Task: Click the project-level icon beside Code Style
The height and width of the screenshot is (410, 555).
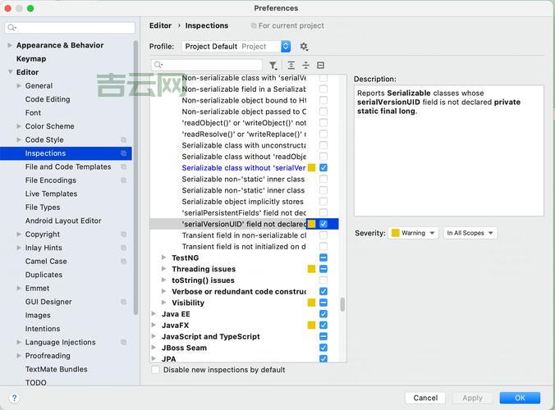Action: click(x=123, y=140)
